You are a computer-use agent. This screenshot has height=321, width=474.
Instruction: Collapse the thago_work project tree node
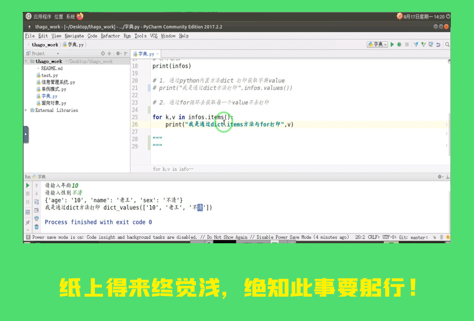26,61
